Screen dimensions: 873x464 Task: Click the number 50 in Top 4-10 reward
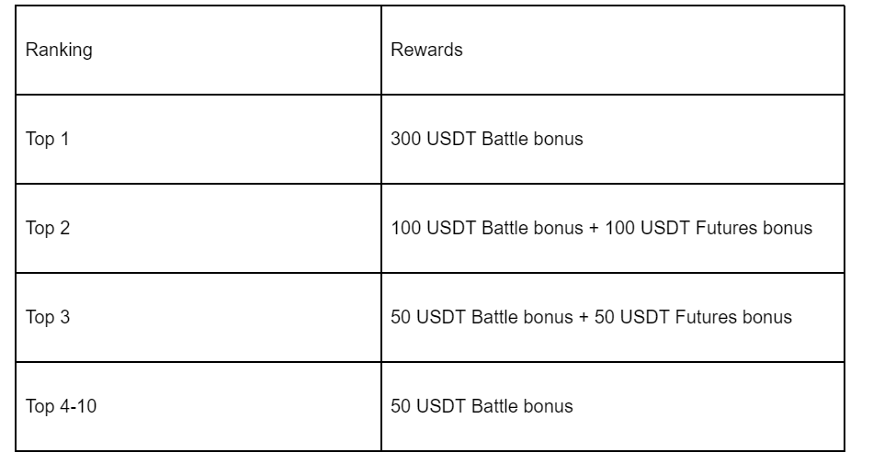tap(401, 407)
